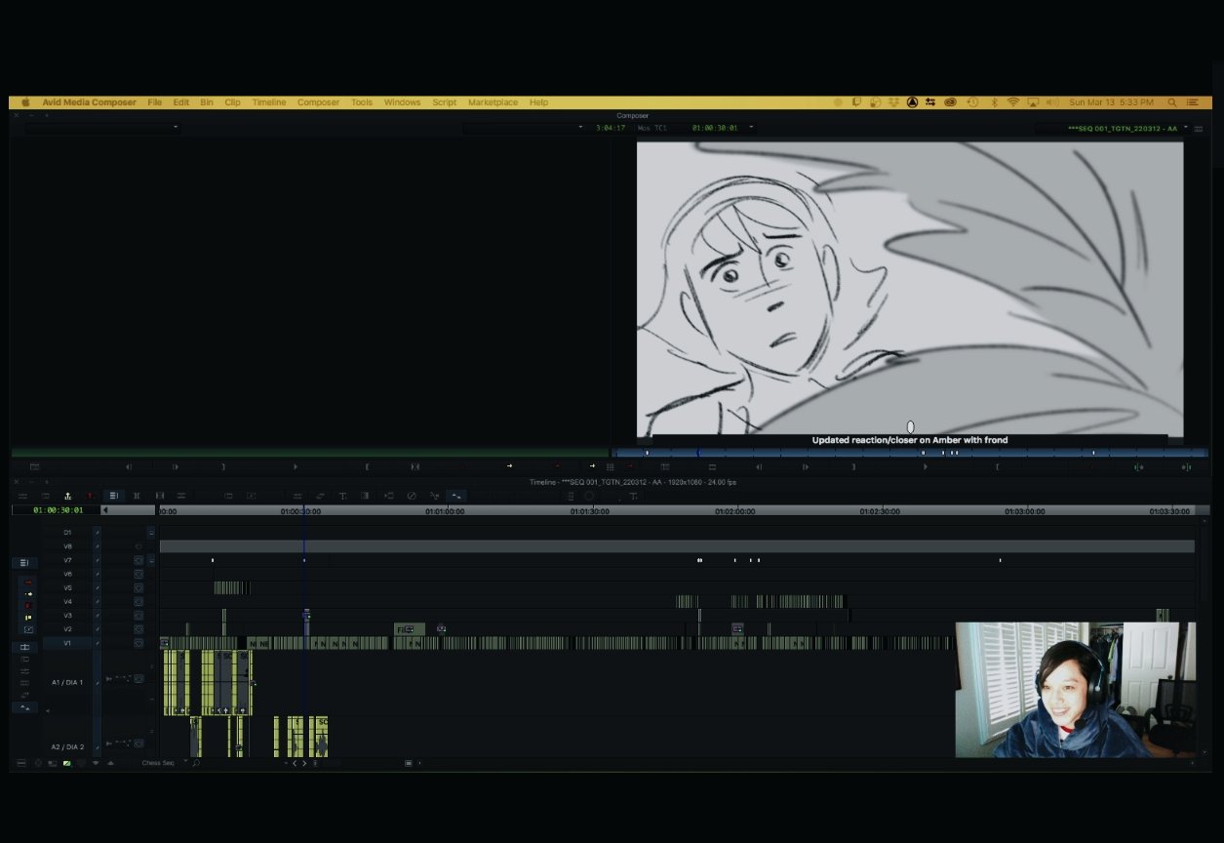Select the yellow Ripple Trim Smart Tool
Screen dimensions: 1224x843
point(28,618)
